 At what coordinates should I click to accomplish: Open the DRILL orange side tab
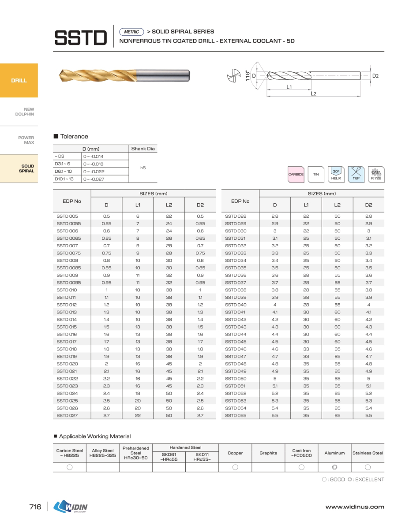point(19,81)
